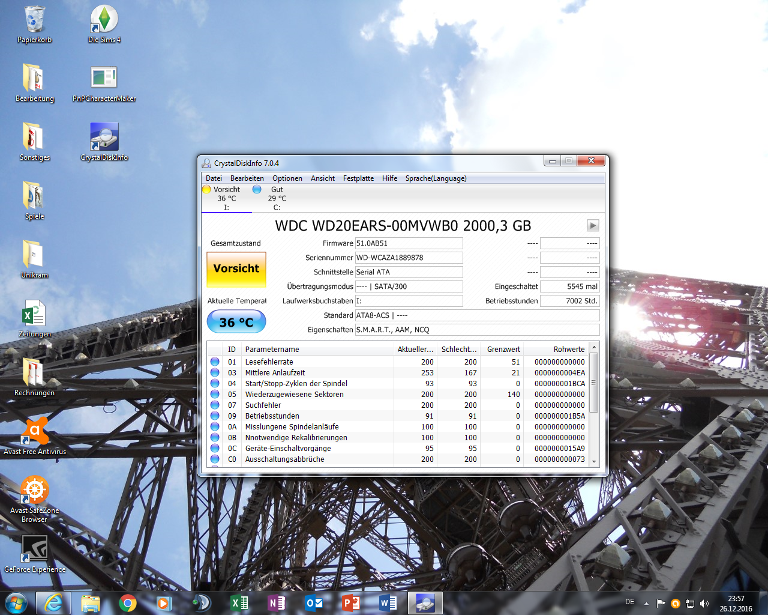Open the Windows Start button
This screenshot has height=615, width=768.
16,603
